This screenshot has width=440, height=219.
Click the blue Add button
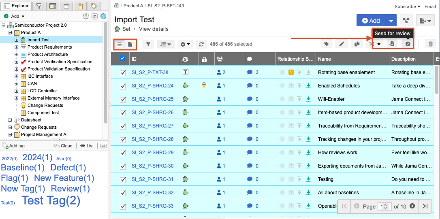[x=371, y=21]
